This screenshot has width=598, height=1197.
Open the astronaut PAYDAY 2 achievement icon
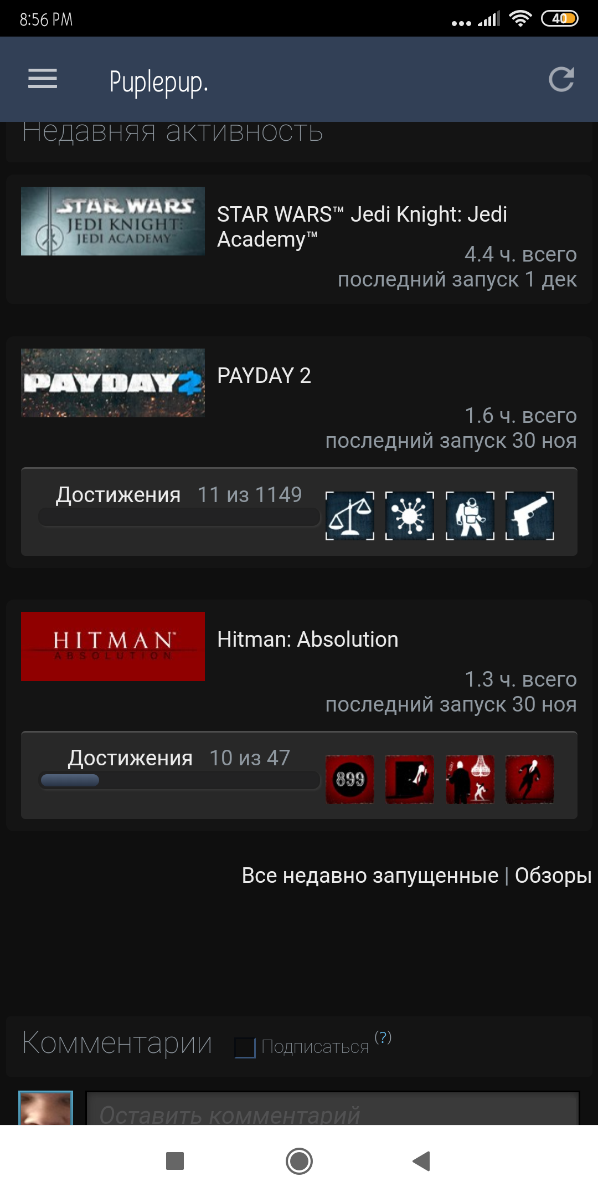point(470,516)
